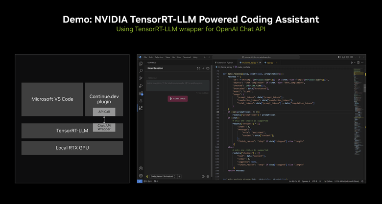Add a new model with plus beside CodeLlama

[179, 177]
